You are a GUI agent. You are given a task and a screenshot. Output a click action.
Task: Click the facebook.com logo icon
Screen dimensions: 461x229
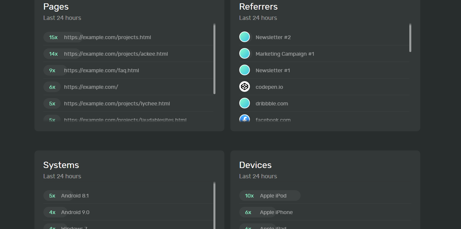[244, 119]
